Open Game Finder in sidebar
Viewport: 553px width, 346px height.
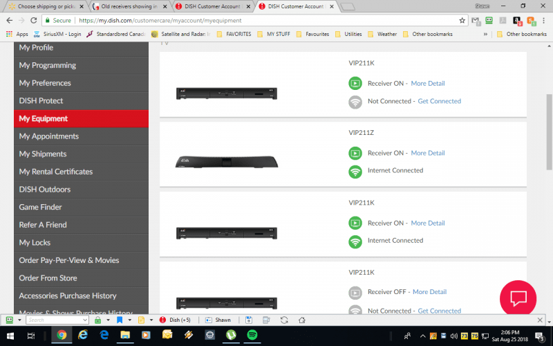[81, 207]
